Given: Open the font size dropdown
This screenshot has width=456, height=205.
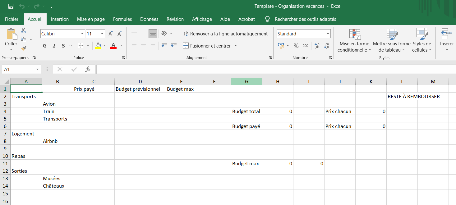Looking at the screenshot, I should [x=102, y=34].
